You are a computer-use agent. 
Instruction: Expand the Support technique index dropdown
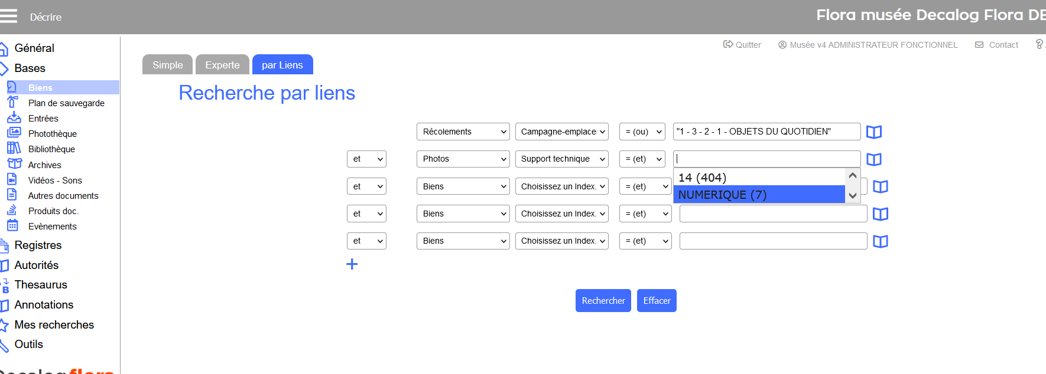pos(561,159)
